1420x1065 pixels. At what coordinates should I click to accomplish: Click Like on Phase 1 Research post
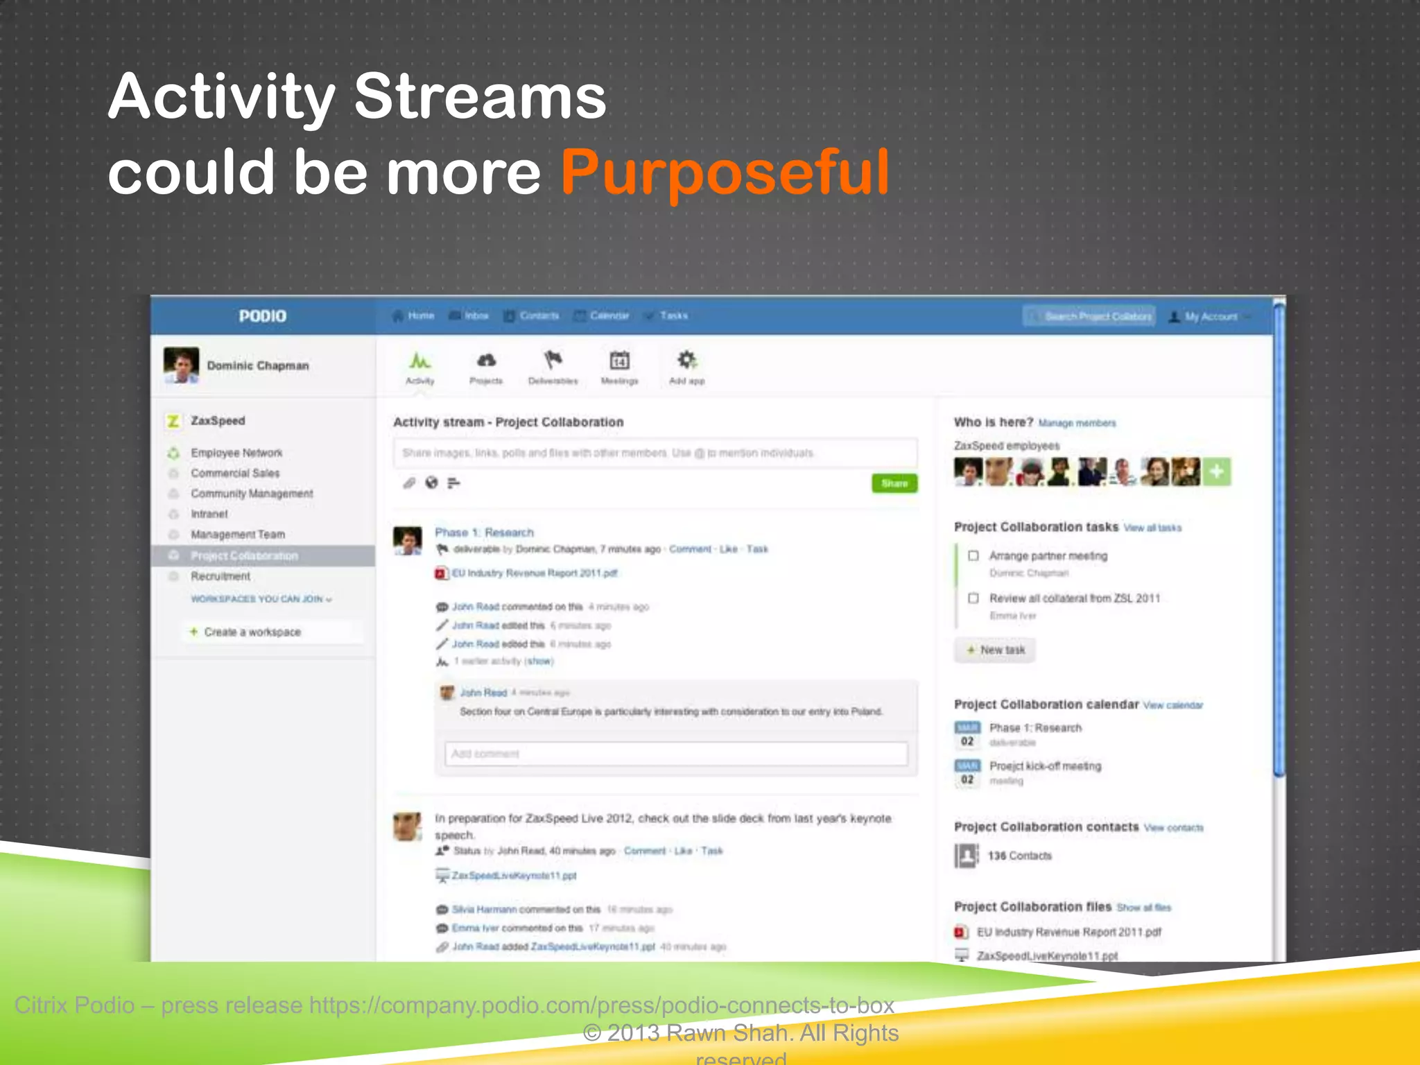pyautogui.click(x=729, y=549)
